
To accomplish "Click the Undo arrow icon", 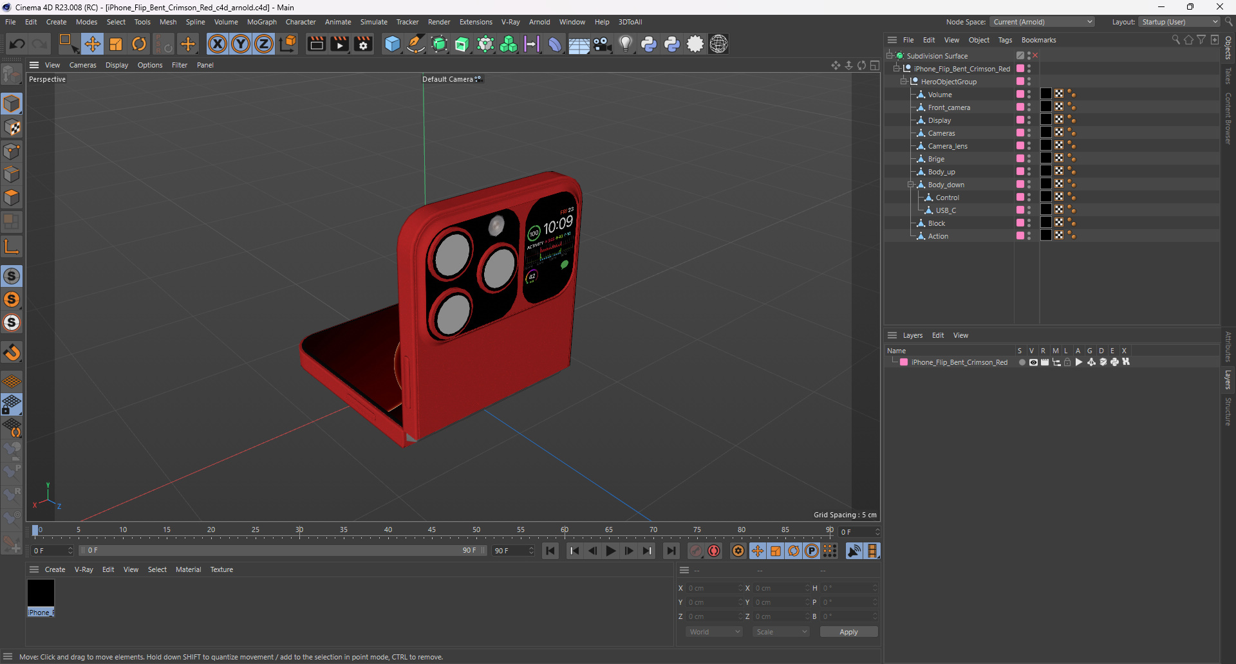I will pos(17,44).
